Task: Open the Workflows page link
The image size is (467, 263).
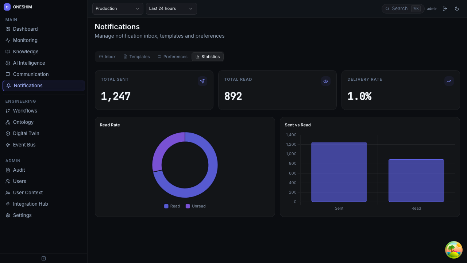Action: coord(25,111)
